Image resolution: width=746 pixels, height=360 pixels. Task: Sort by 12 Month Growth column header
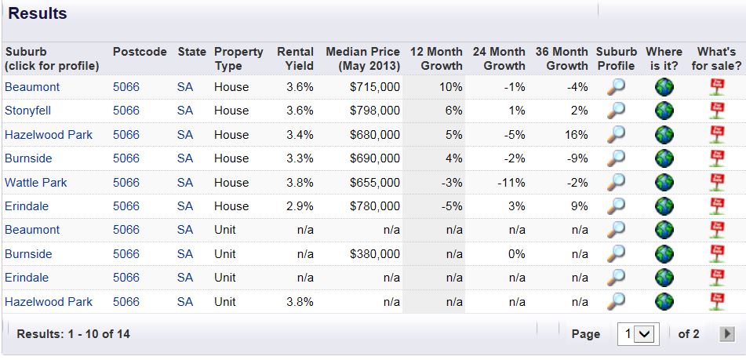click(x=436, y=59)
